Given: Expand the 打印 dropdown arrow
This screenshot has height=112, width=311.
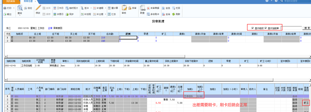Looking at the screenshot, I should pos(14,8).
